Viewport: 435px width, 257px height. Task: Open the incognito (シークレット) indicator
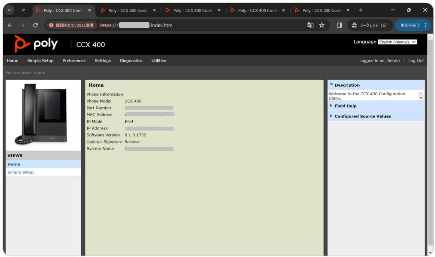[x=370, y=25]
